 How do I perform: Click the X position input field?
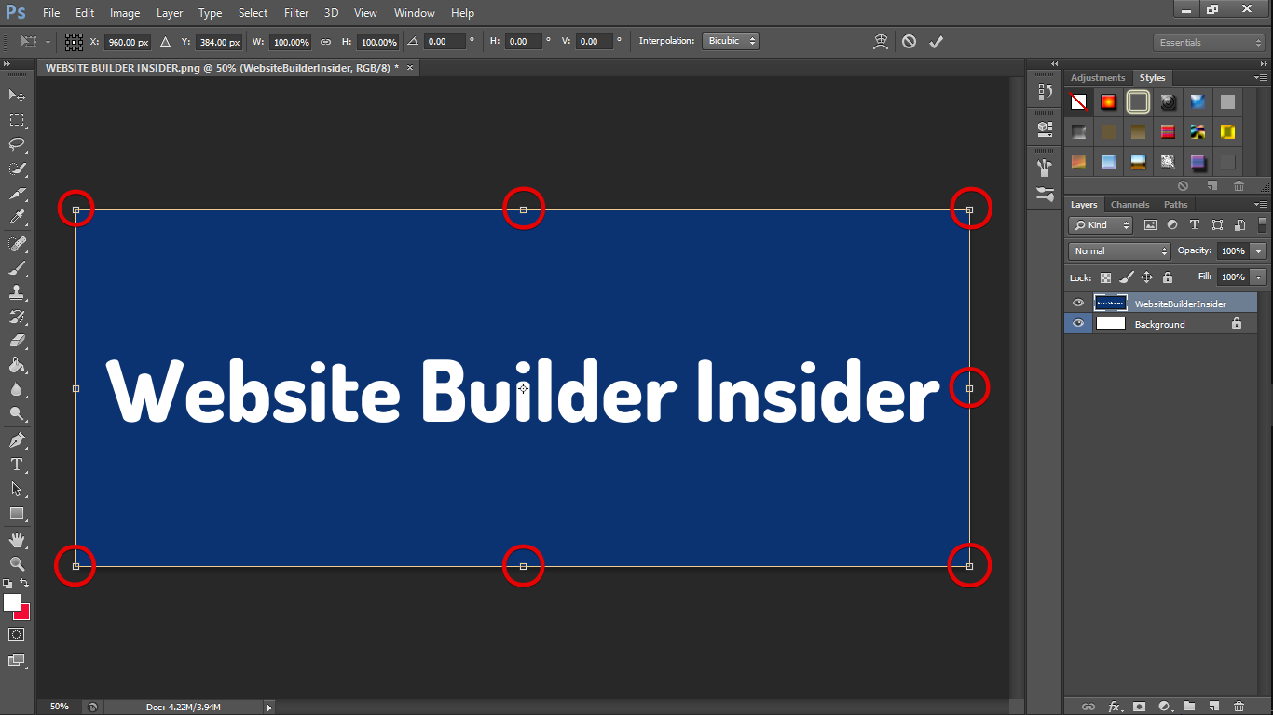point(128,42)
